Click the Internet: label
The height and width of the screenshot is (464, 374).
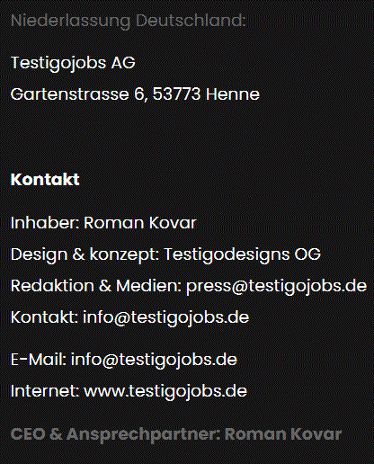(45, 391)
